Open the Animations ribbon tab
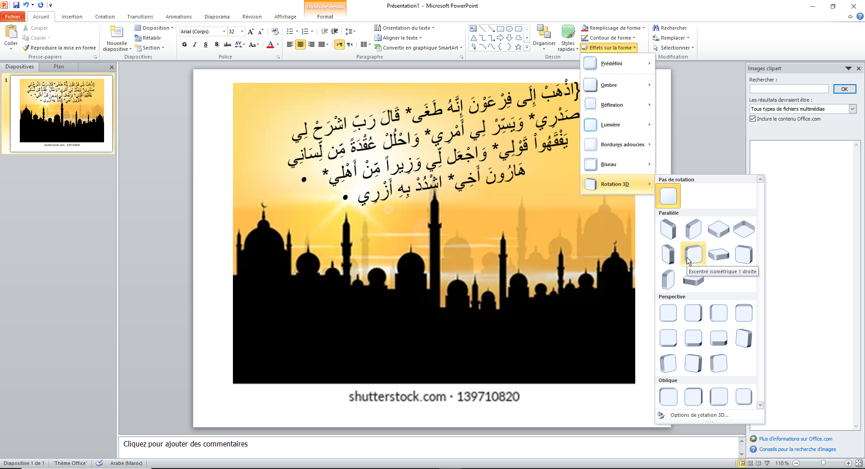865x469 pixels. (179, 17)
